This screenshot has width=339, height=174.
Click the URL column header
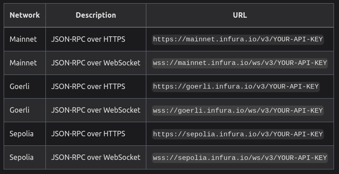tap(240, 15)
